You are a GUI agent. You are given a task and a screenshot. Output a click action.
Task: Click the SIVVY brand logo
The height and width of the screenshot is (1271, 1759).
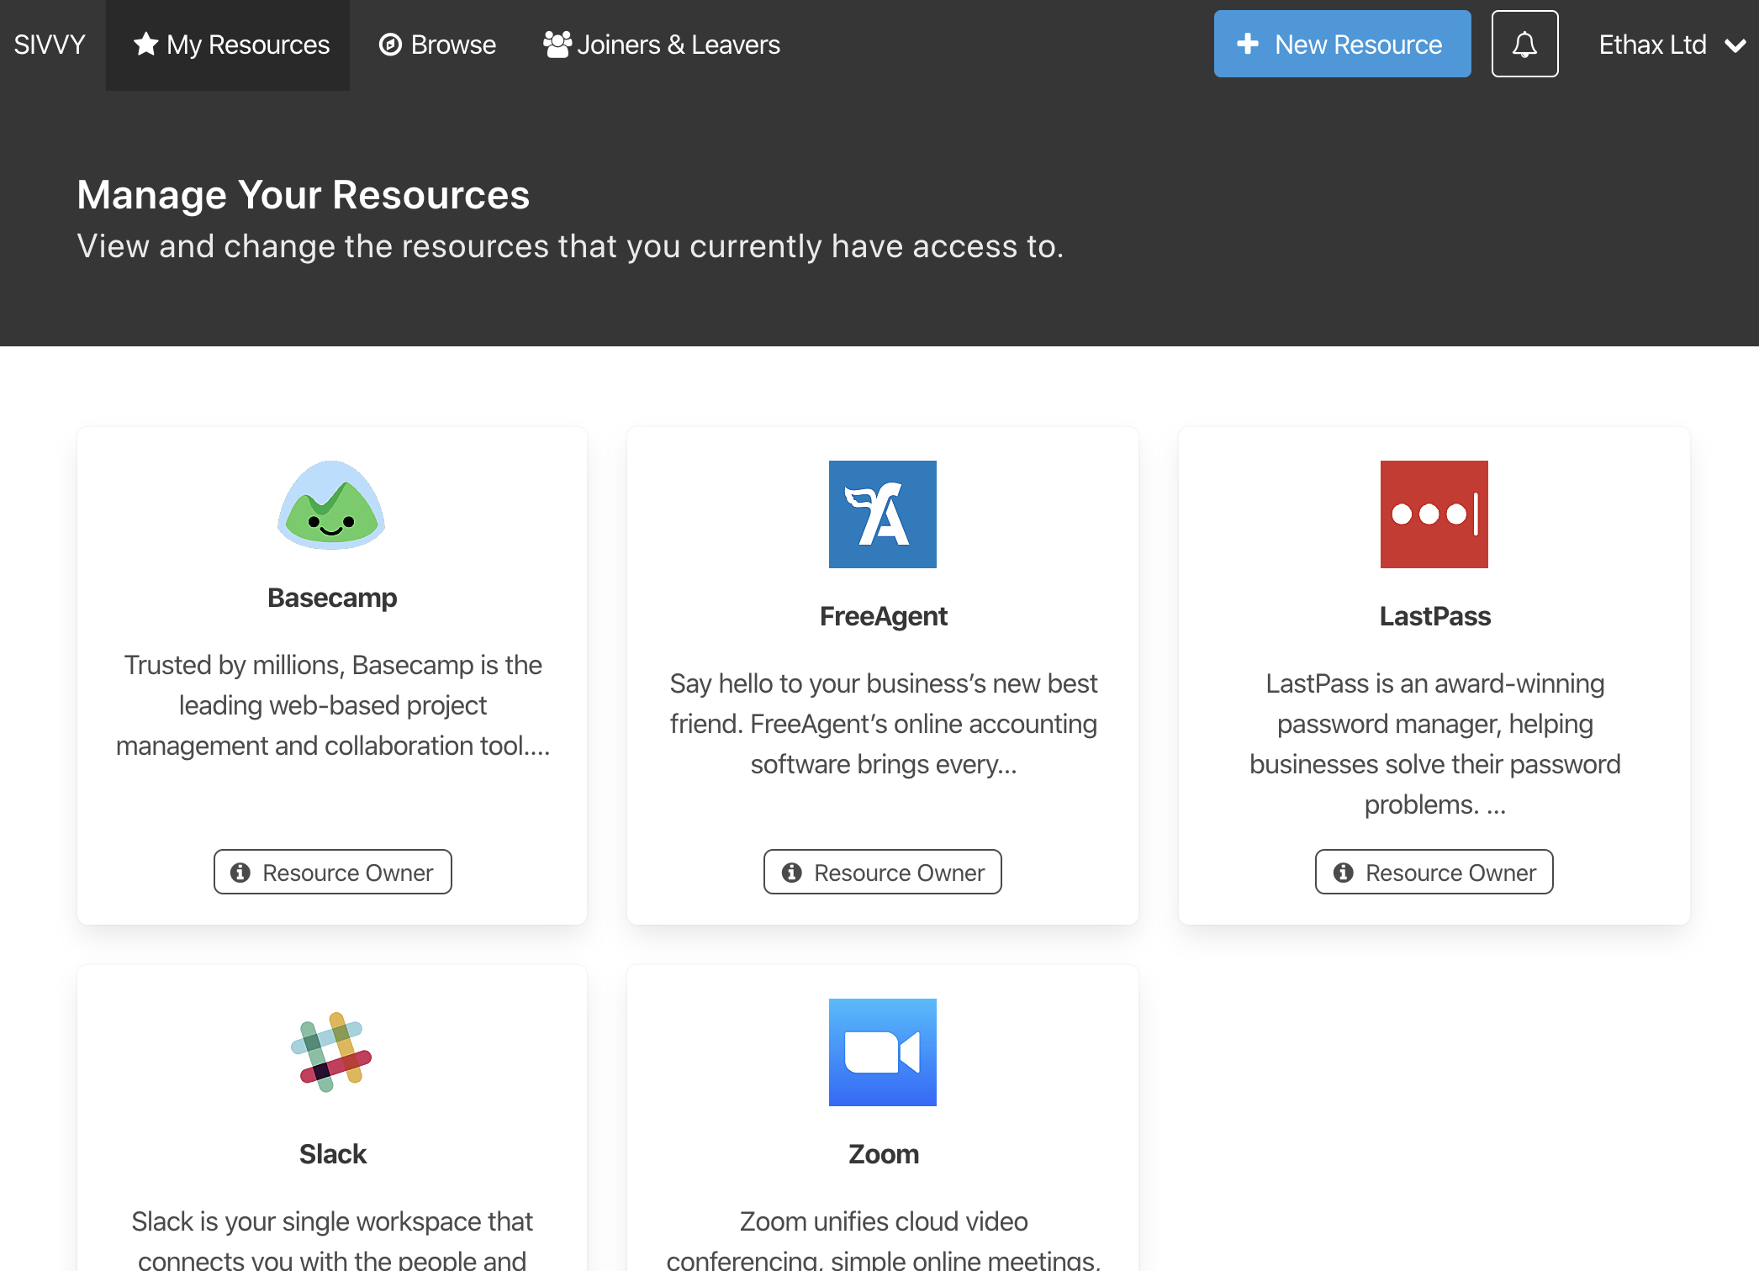(50, 45)
